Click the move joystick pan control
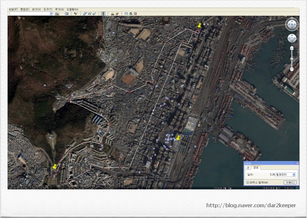This screenshot has height=218, width=307. click(x=292, y=38)
